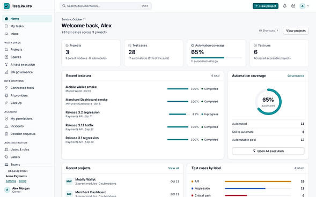Click the New project button
316x197 pixels.
coord(266,6)
